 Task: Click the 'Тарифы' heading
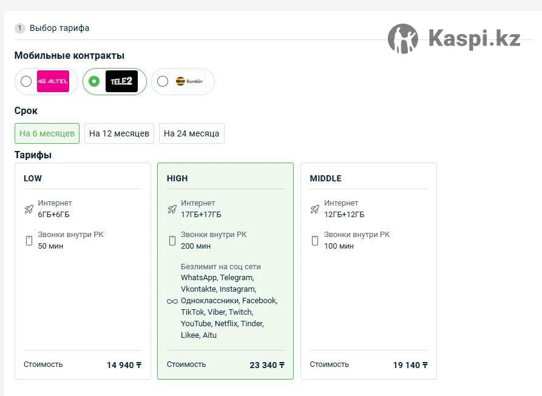33,155
